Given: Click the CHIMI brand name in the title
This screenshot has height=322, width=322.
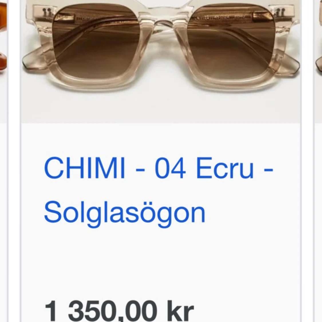Looking at the screenshot, I should [85, 168].
